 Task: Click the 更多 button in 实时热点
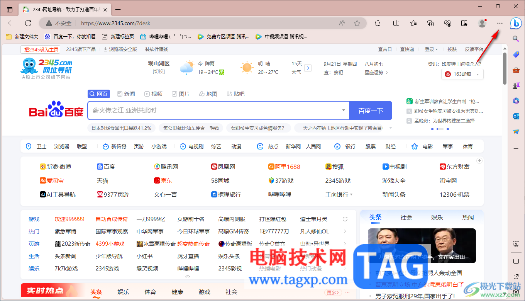pyautogui.click(x=334, y=292)
